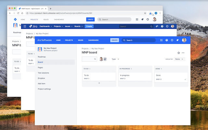
Task: Open the To do MNP-1 card
Action: [99, 77]
